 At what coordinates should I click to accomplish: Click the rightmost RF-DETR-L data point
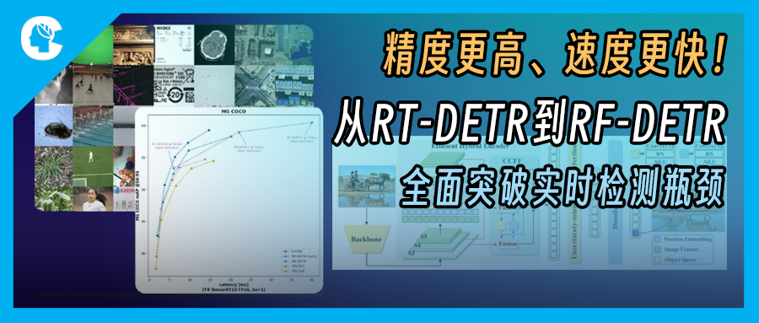[x=312, y=123]
